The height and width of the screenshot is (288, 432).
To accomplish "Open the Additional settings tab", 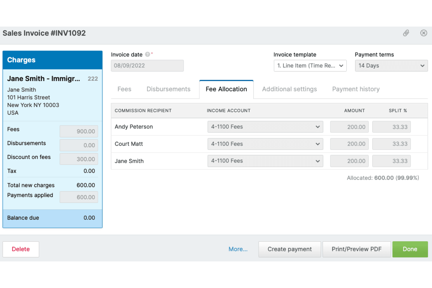I will [290, 89].
